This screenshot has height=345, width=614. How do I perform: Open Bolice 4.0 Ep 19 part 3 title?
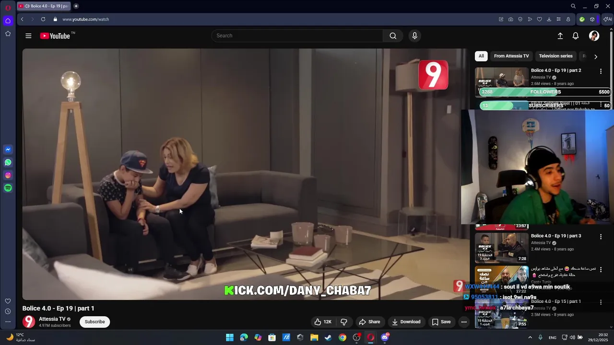click(x=555, y=236)
